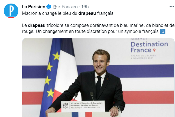
Task: Click the right microphone on the podium
Action: pos(92,95)
